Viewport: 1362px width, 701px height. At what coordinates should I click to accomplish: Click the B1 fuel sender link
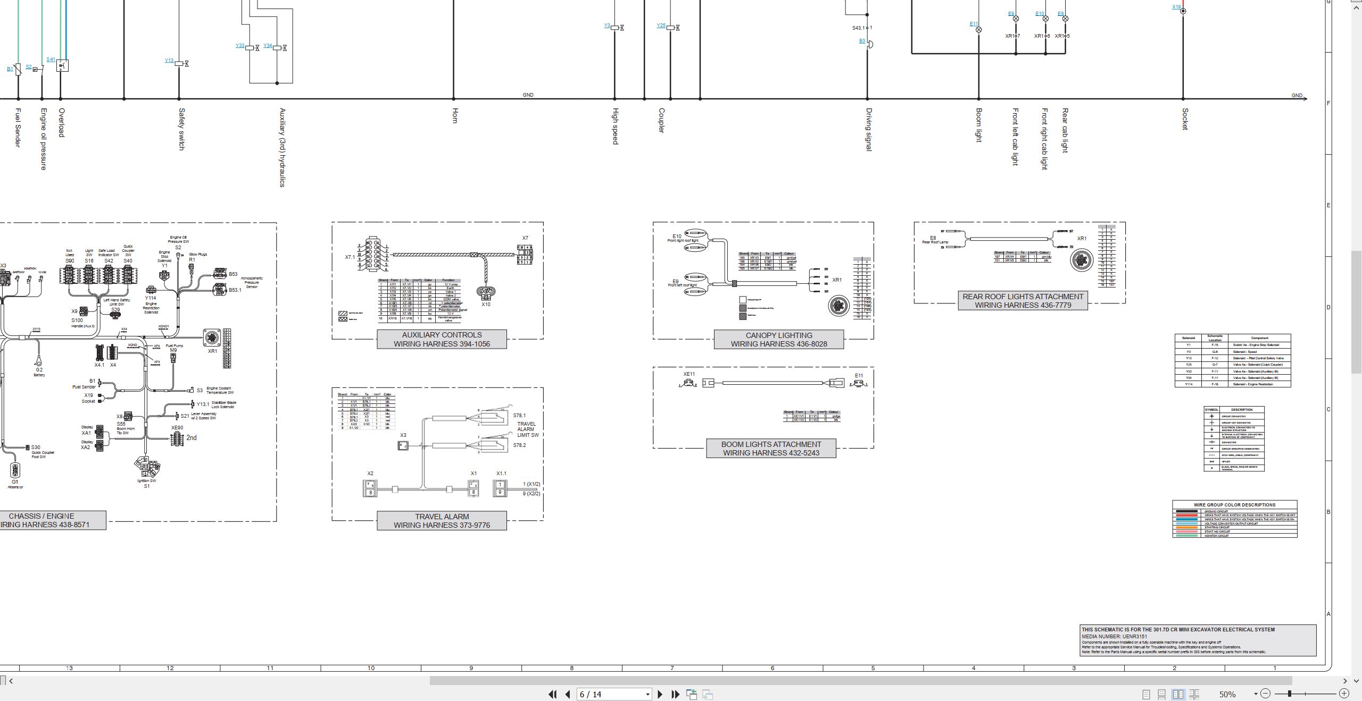pyautogui.click(x=10, y=69)
